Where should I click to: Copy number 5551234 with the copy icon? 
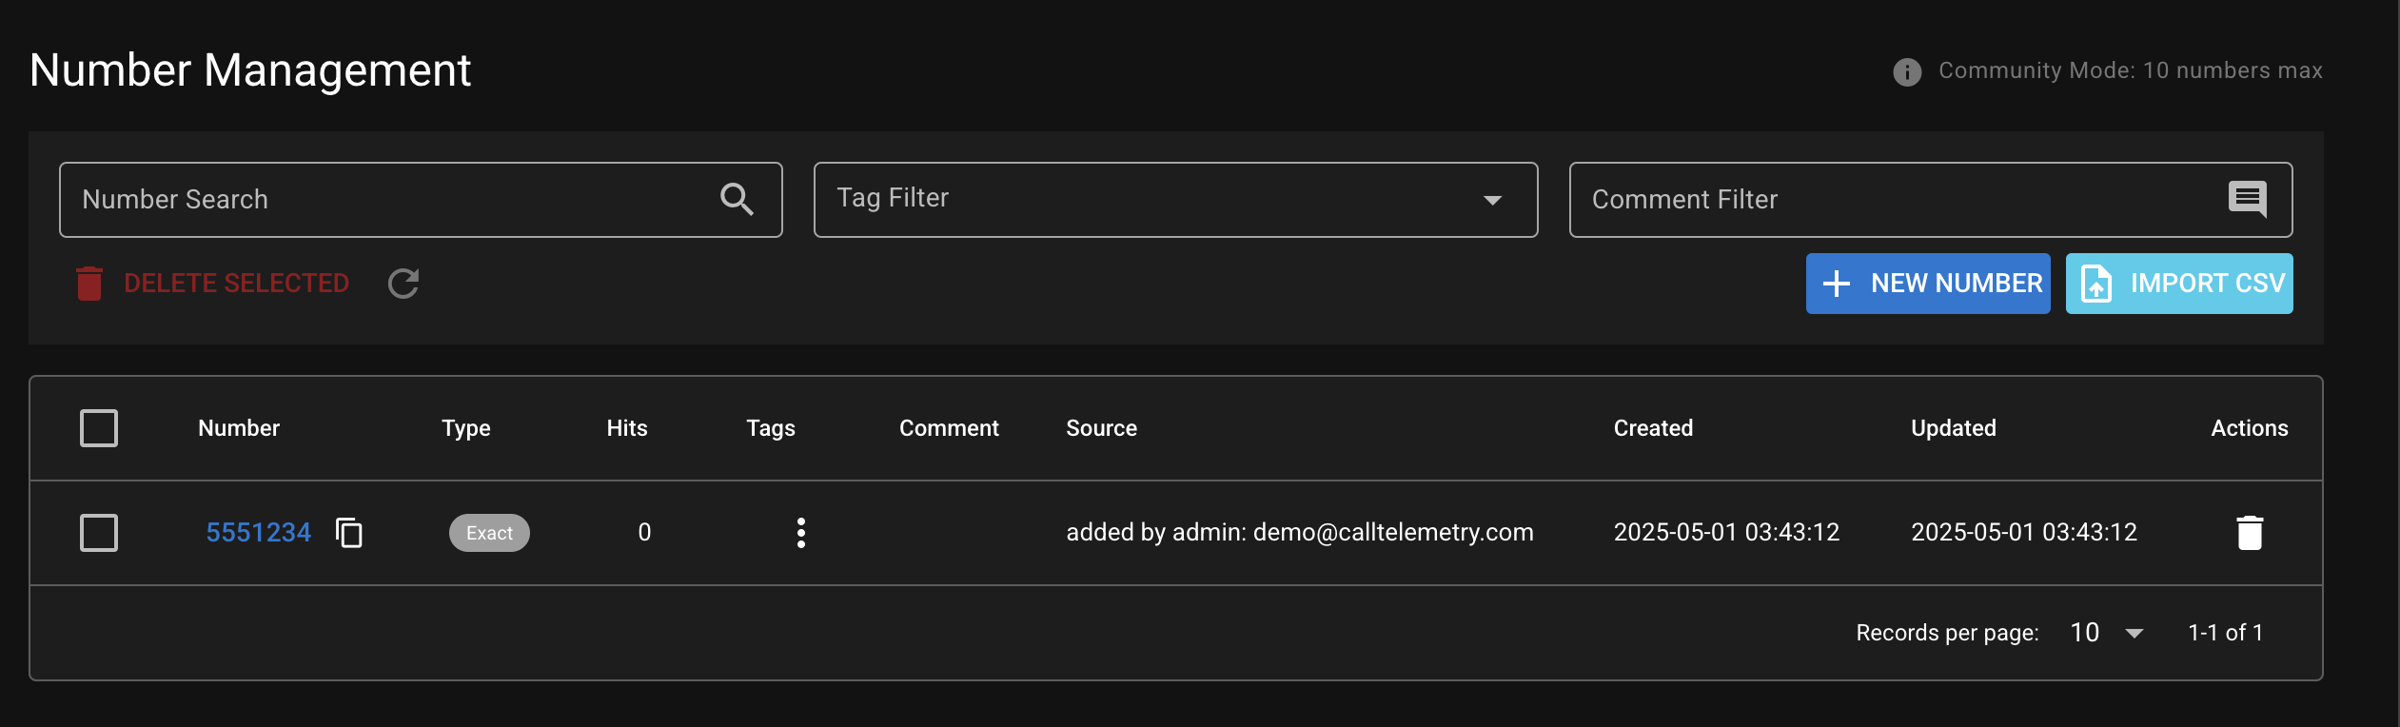tap(349, 532)
